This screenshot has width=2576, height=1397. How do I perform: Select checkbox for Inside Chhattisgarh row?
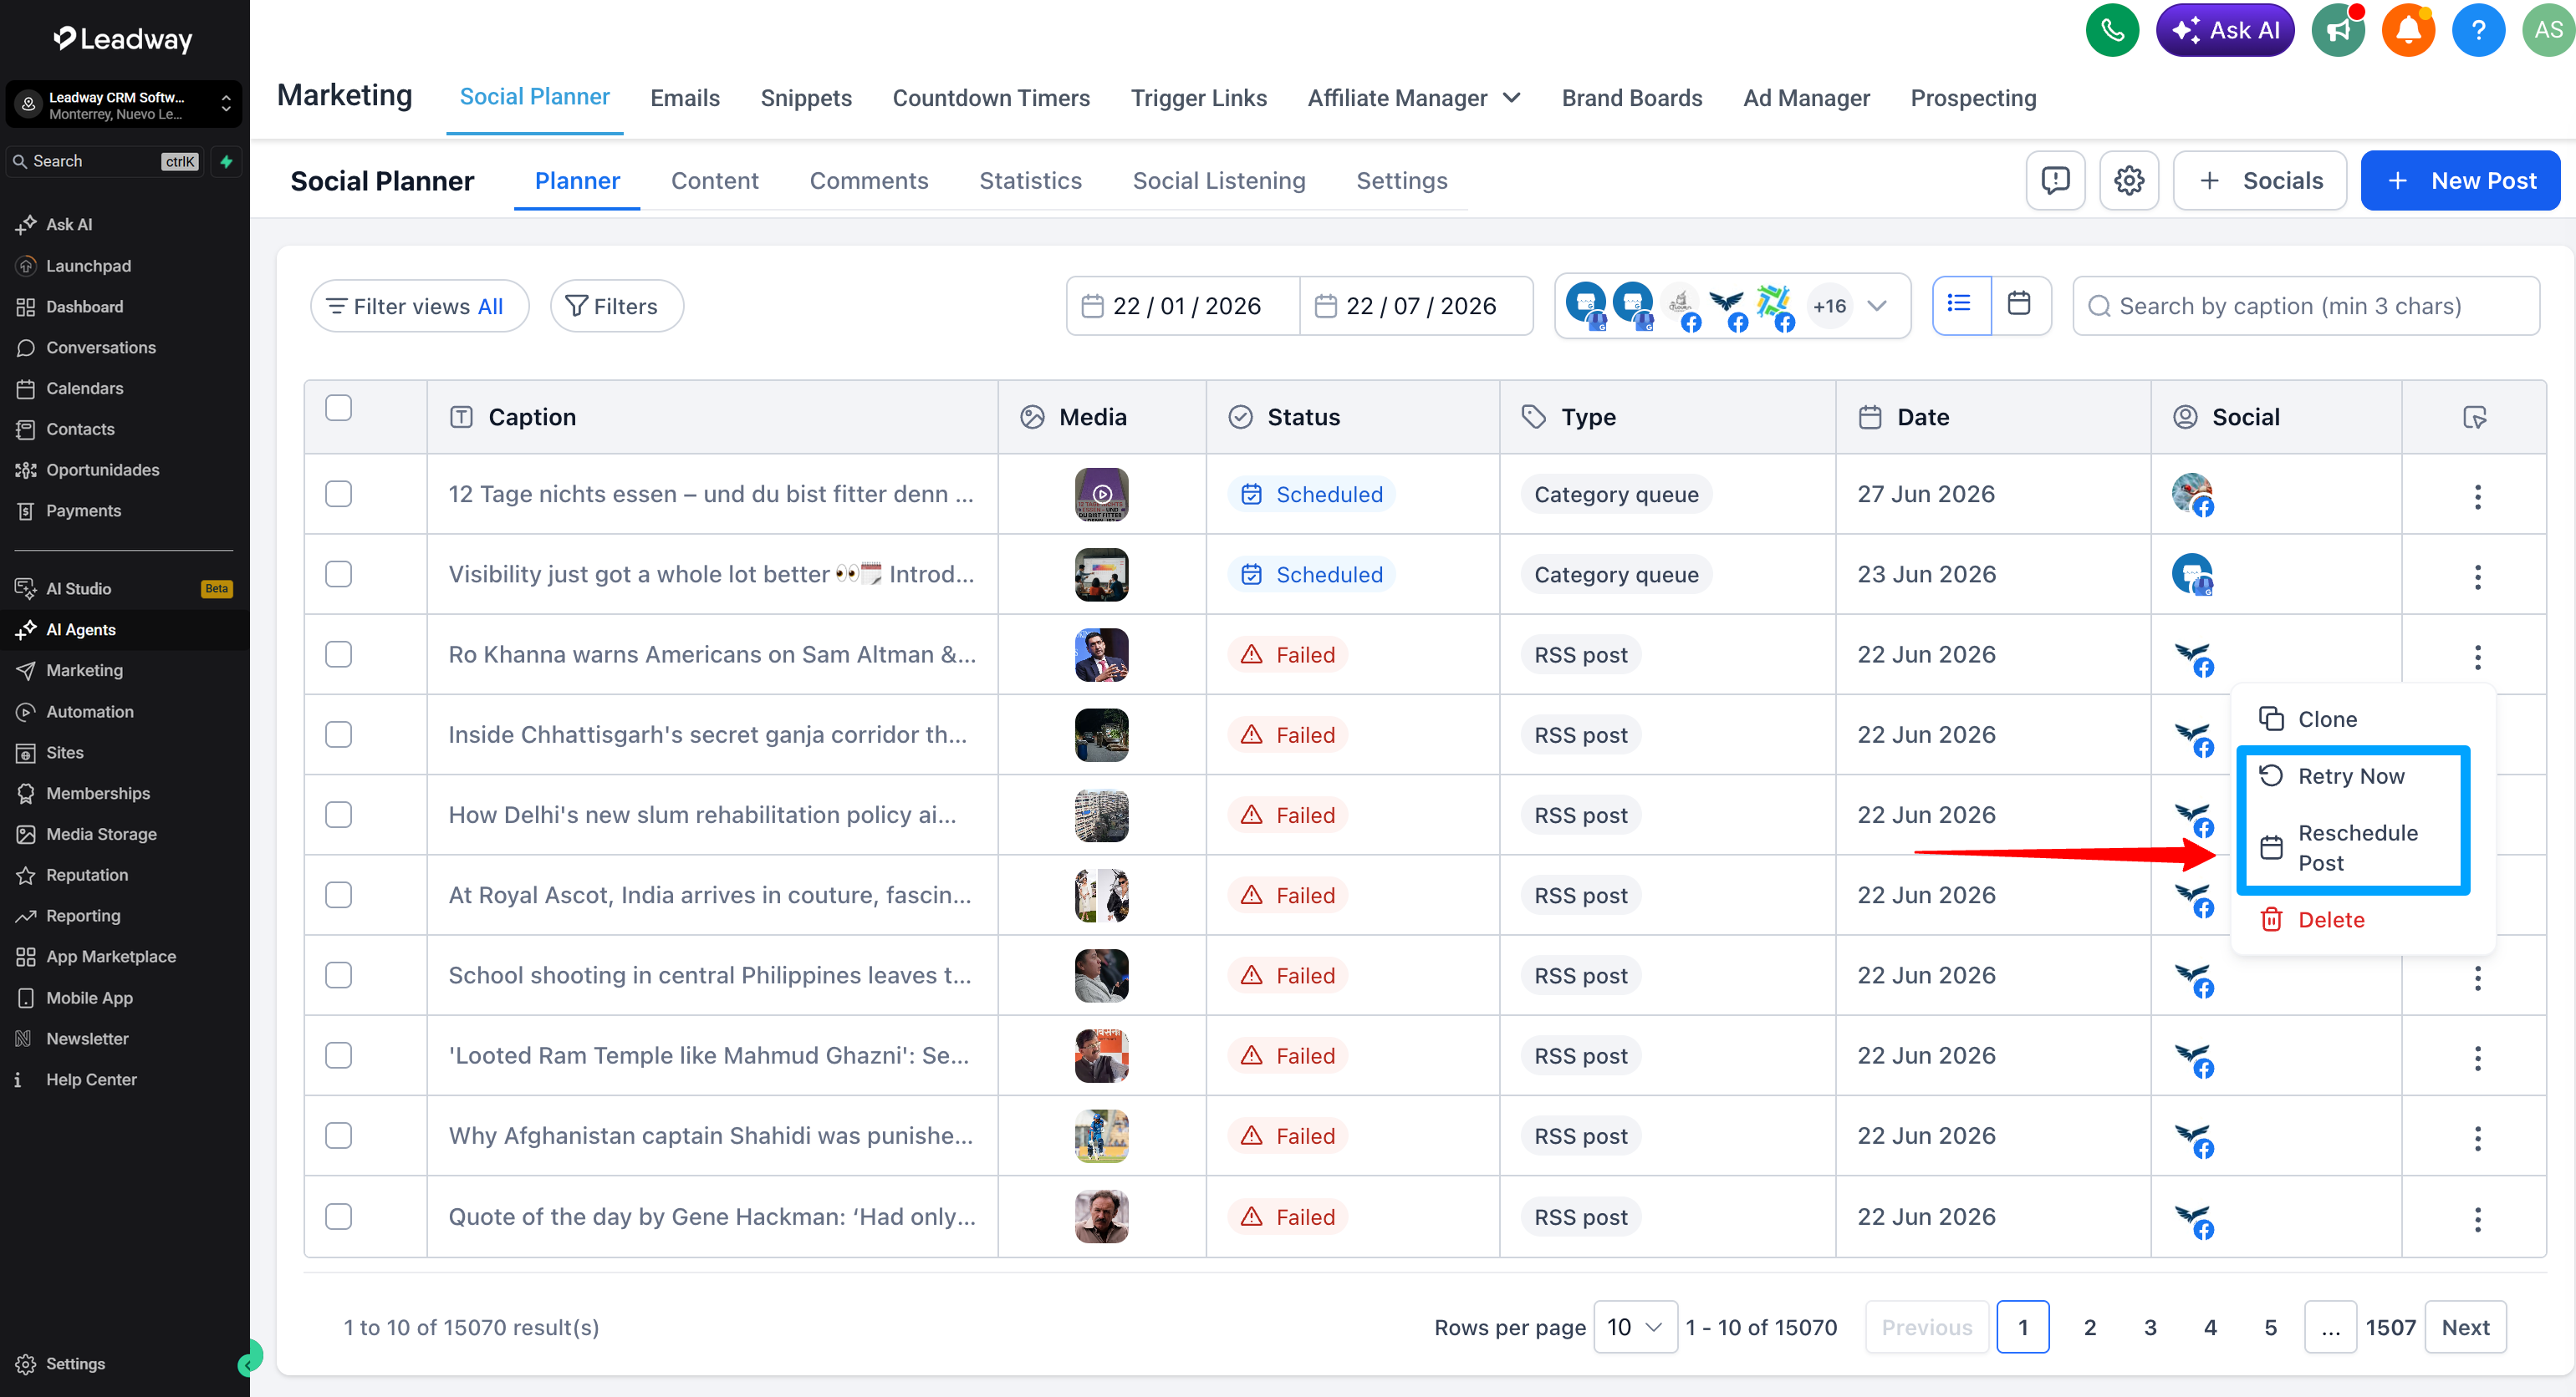point(338,734)
